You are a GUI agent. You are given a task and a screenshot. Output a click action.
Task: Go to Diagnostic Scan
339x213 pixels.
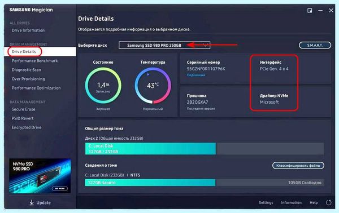pos(26,70)
